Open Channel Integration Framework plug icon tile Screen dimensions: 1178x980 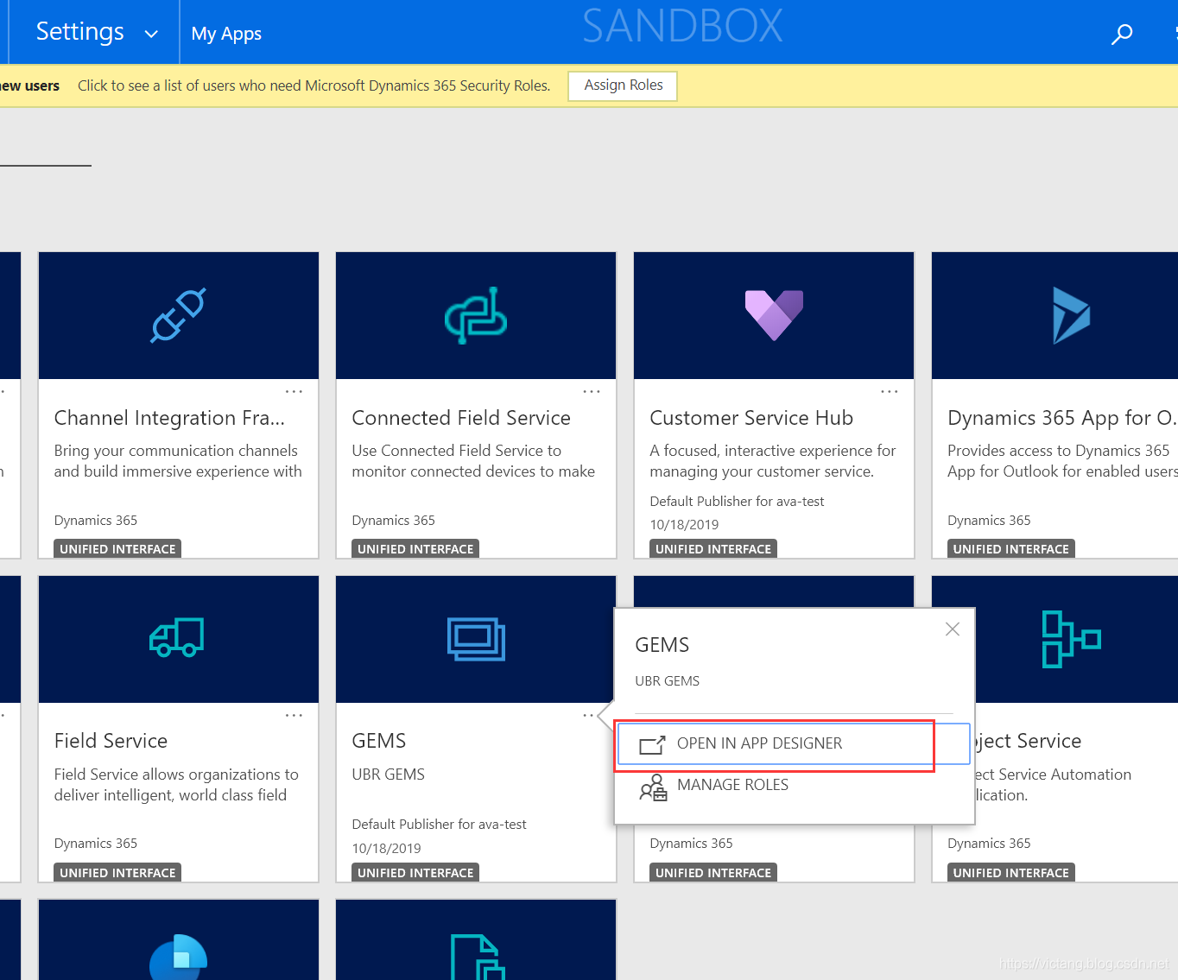coord(179,315)
